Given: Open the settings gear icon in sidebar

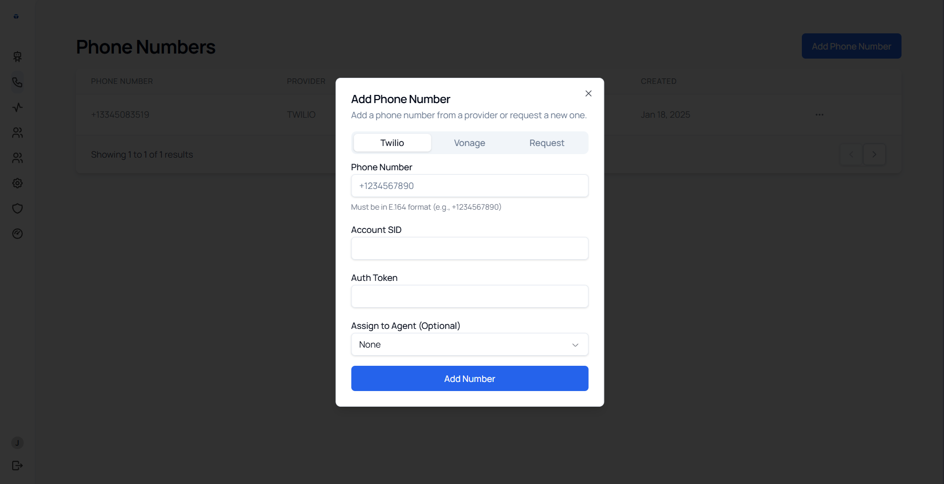Looking at the screenshot, I should click(17, 183).
